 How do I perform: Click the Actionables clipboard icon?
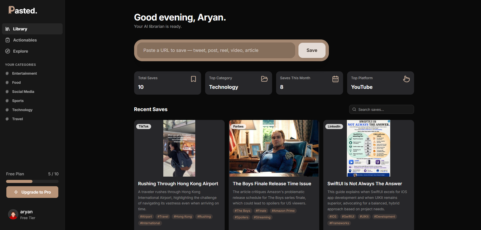[x=8, y=40]
